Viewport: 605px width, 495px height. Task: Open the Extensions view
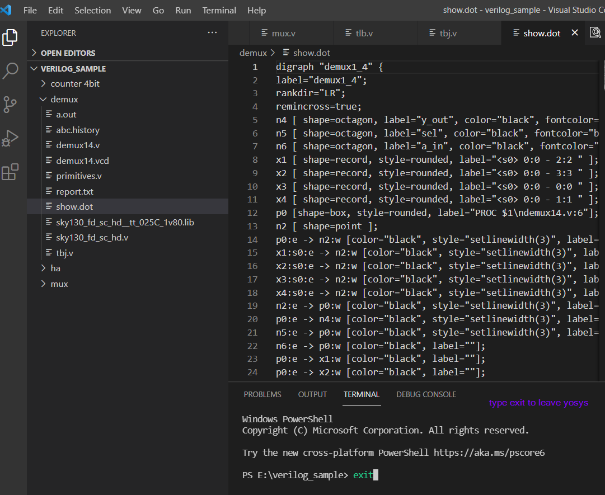pyautogui.click(x=10, y=172)
